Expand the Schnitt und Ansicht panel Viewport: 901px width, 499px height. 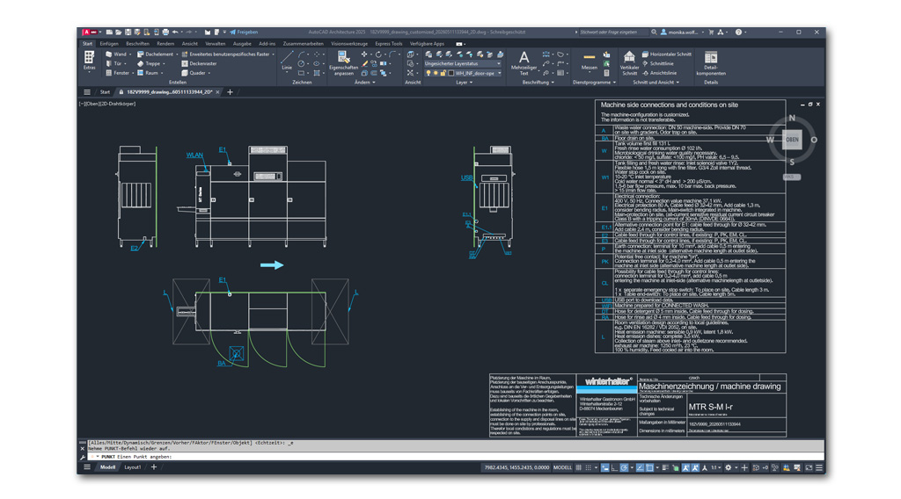click(656, 82)
